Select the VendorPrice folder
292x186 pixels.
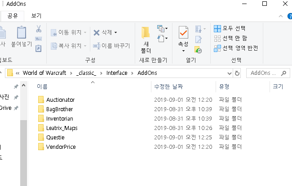(x=61, y=147)
